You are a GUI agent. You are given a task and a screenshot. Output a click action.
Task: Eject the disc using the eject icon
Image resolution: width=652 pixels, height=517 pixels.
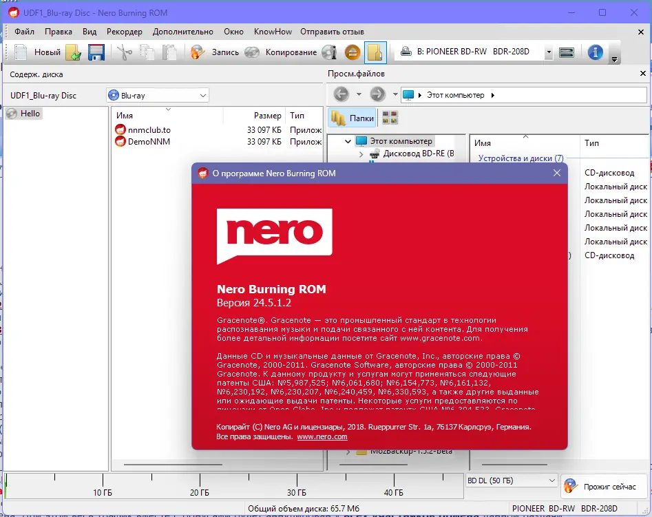(x=351, y=52)
